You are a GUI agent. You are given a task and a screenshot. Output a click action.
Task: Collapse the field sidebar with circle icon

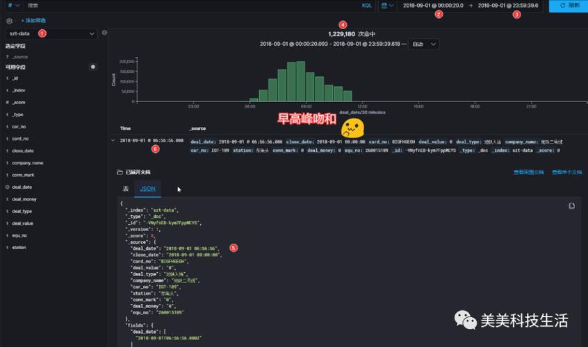(x=105, y=33)
